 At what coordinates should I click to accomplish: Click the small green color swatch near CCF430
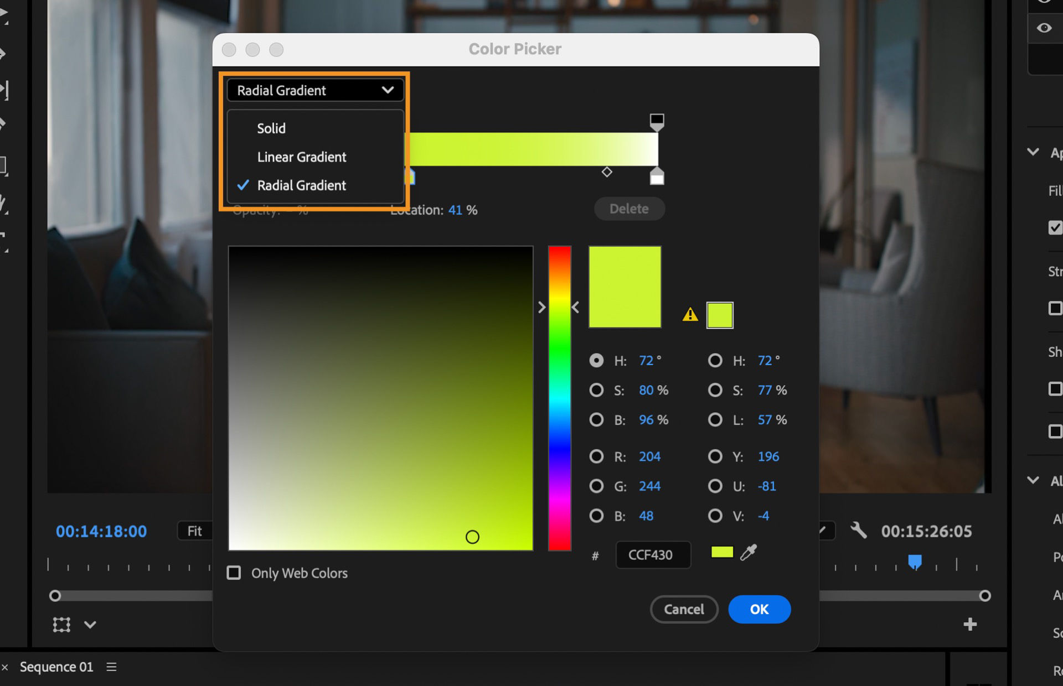pos(721,552)
